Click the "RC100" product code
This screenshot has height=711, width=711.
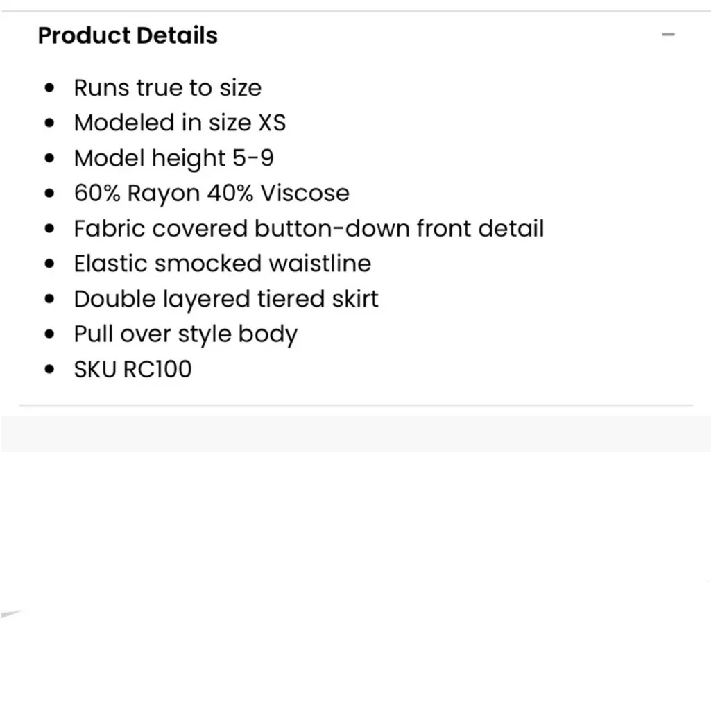(157, 369)
